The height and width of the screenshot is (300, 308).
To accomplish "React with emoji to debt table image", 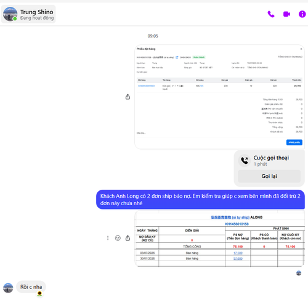I will 118,238.
